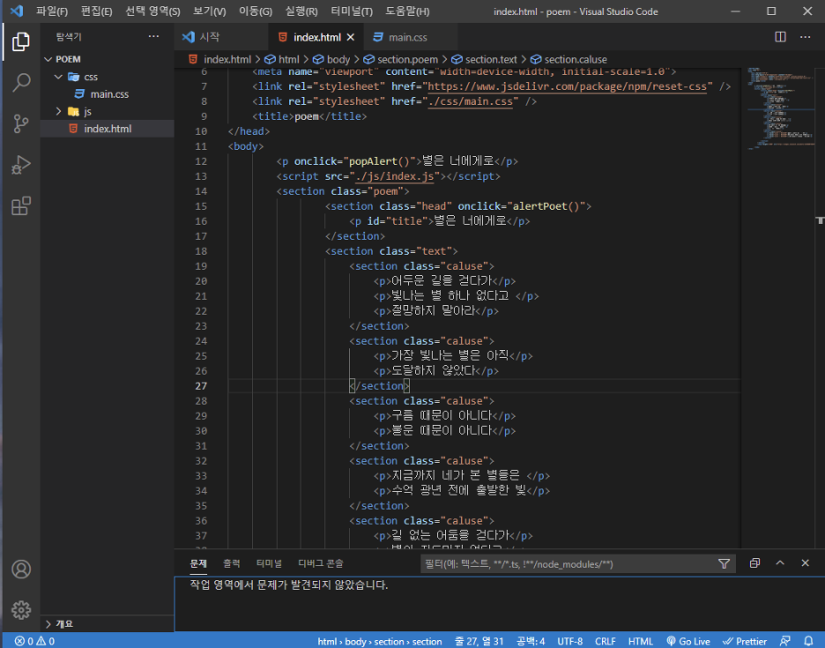825x648 pixels.
Task: Start Go Live server from status bar
Action: click(688, 641)
